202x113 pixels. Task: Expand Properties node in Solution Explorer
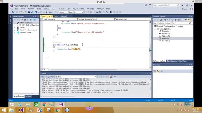pos(157,31)
